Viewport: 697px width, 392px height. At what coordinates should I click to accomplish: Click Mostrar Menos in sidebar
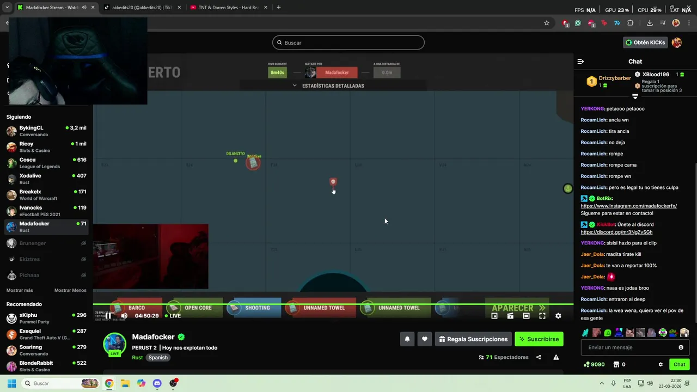70,290
